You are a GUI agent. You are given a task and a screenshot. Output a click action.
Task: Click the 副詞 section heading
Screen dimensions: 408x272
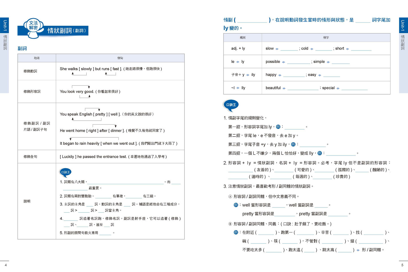tap(22, 48)
